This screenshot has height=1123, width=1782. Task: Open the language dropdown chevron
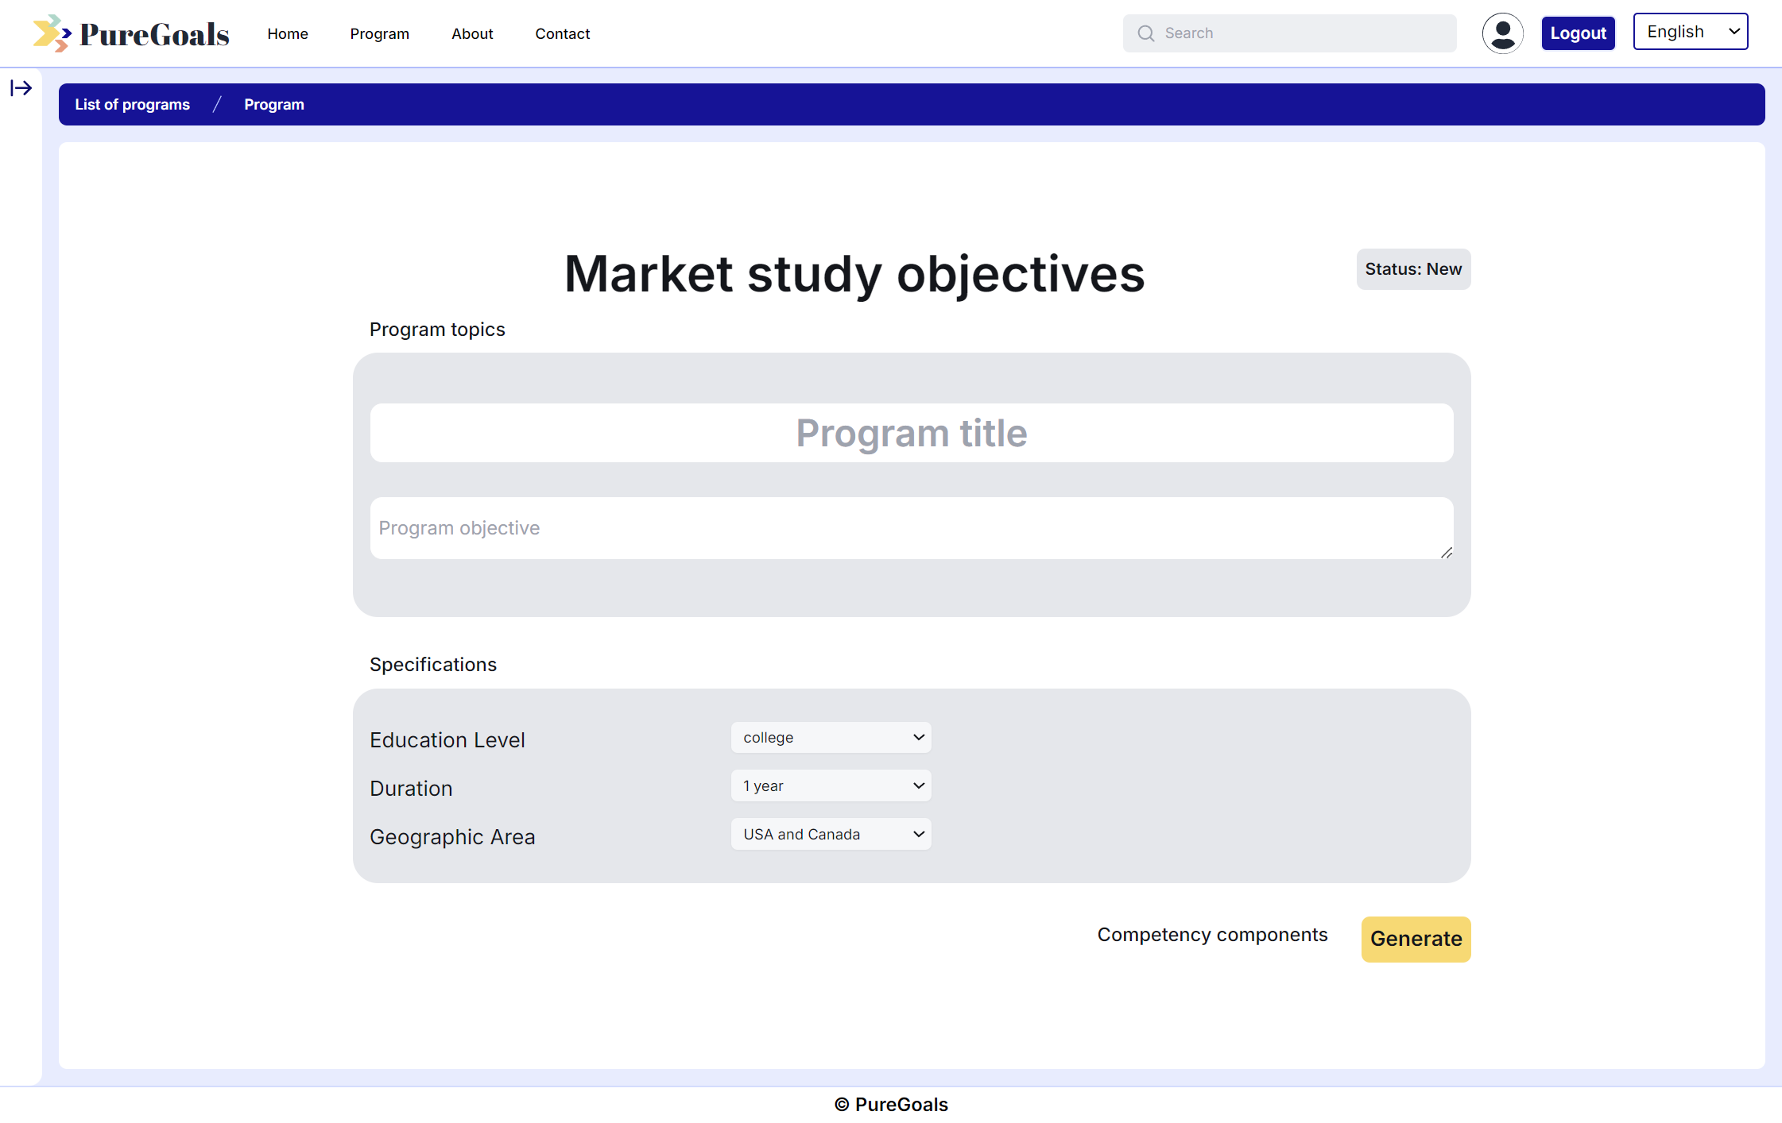tap(1734, 32)
